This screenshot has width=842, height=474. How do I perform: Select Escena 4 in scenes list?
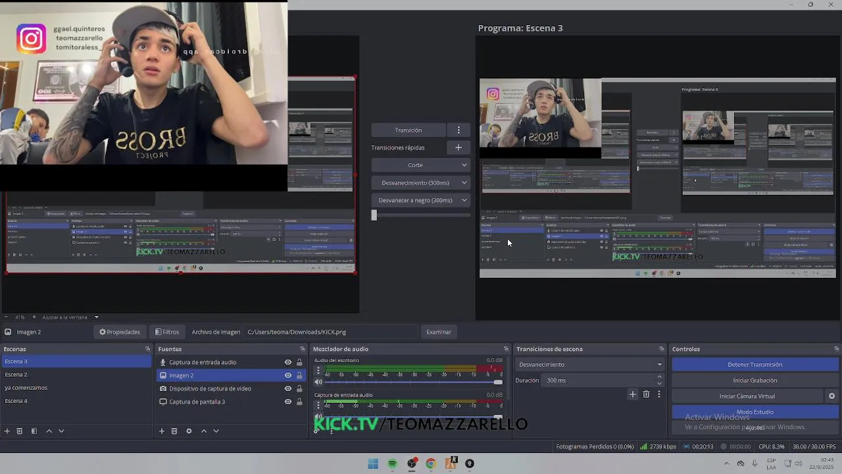(76, 401)
